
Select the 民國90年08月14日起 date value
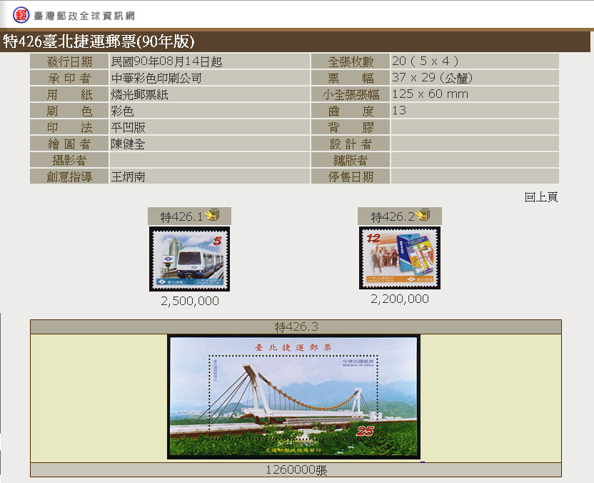(x=166, y=62)
